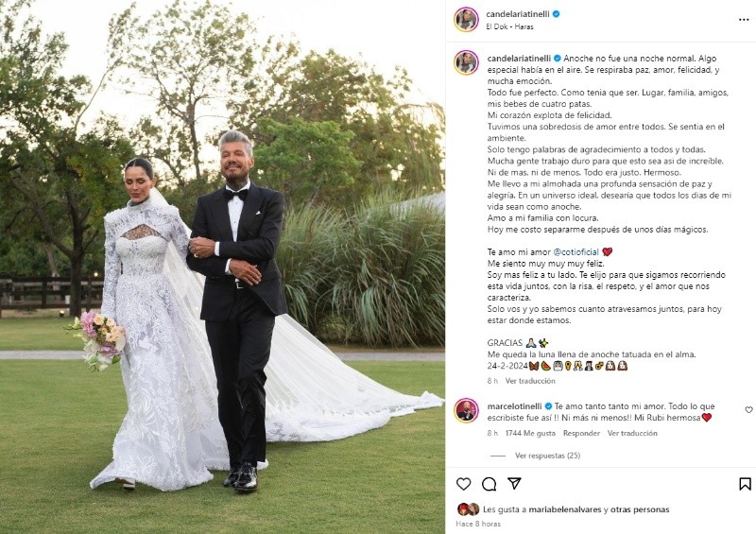Share the post with the paper plane icon

(x=514, y=483)
